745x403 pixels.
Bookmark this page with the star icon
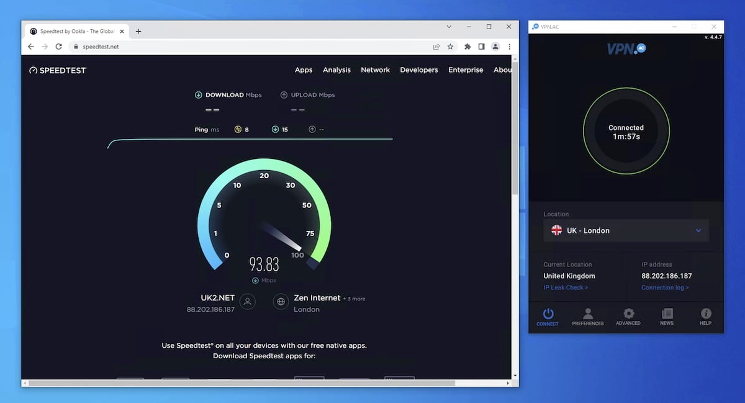click(x=451, y=47)
